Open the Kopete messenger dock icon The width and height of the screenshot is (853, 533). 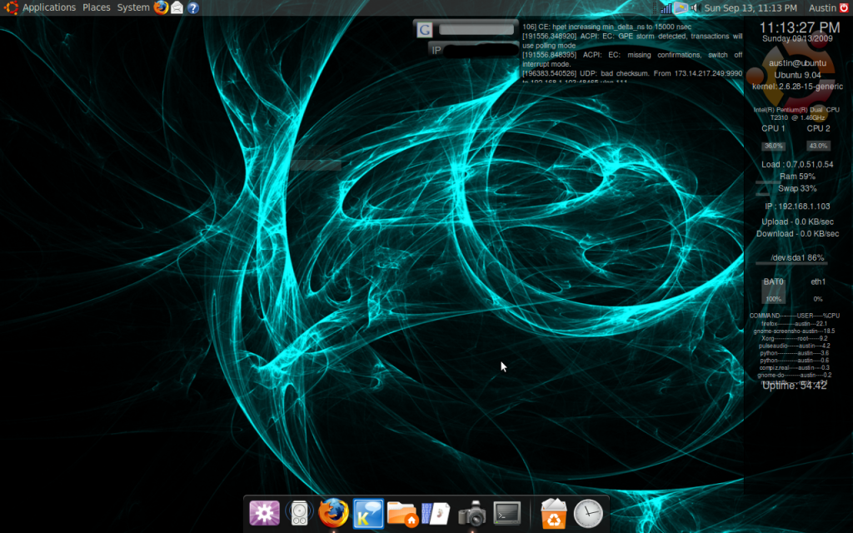pyautogui.click(x=368, y=513)
